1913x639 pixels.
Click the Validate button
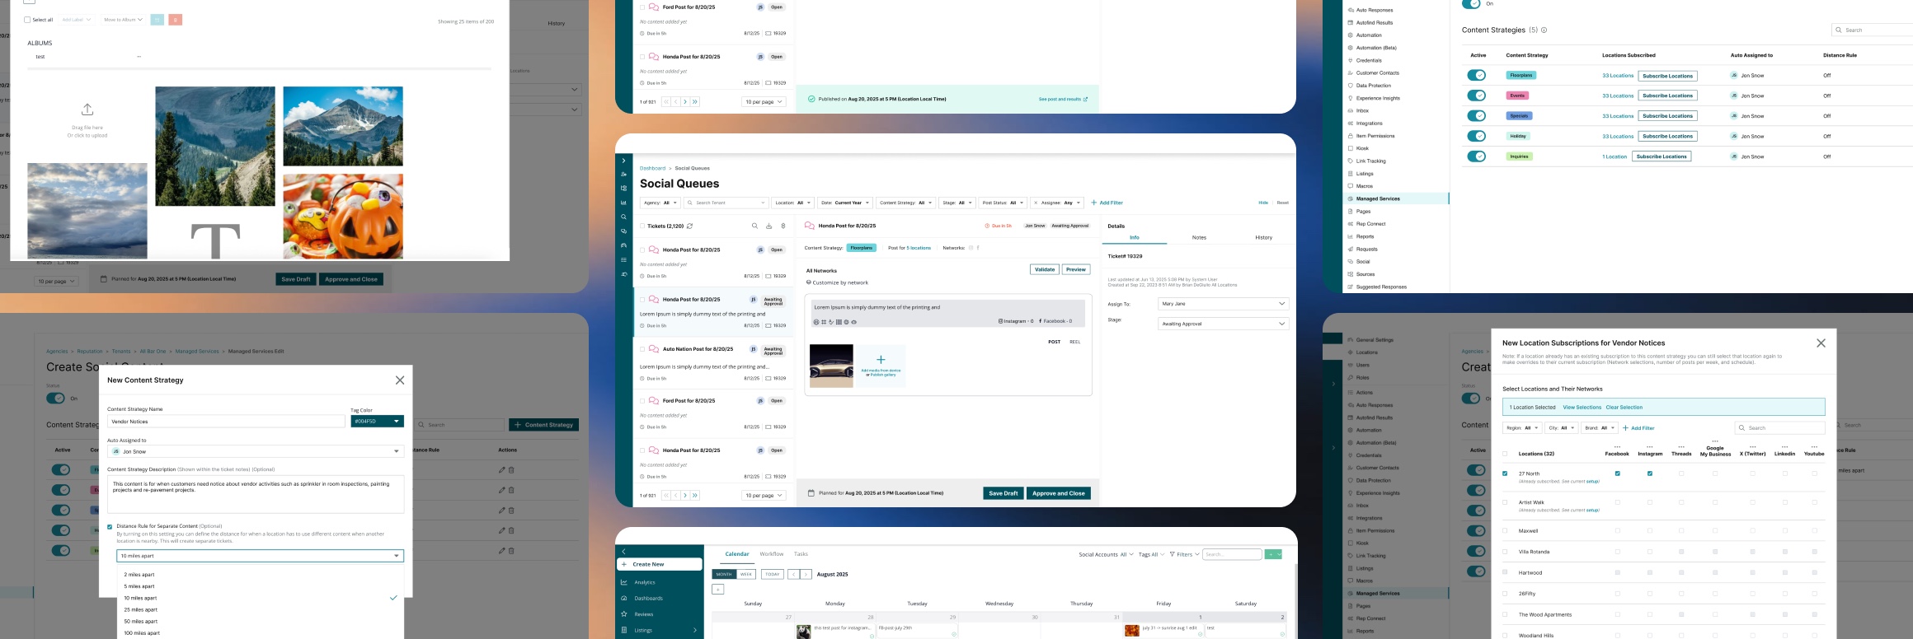[1045, 269]
